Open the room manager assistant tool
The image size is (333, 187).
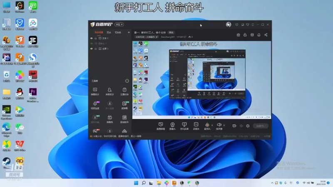point(109,91)
